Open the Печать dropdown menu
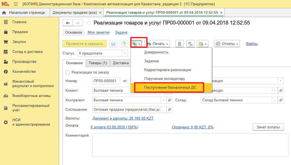 click(x=158, y=44)
